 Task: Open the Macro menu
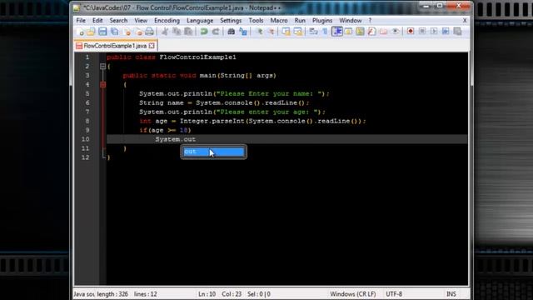[279, 20]
